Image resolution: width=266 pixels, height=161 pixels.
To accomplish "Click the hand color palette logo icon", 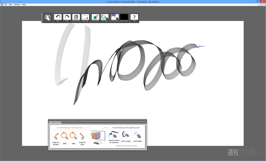I will tap(48, 18).
